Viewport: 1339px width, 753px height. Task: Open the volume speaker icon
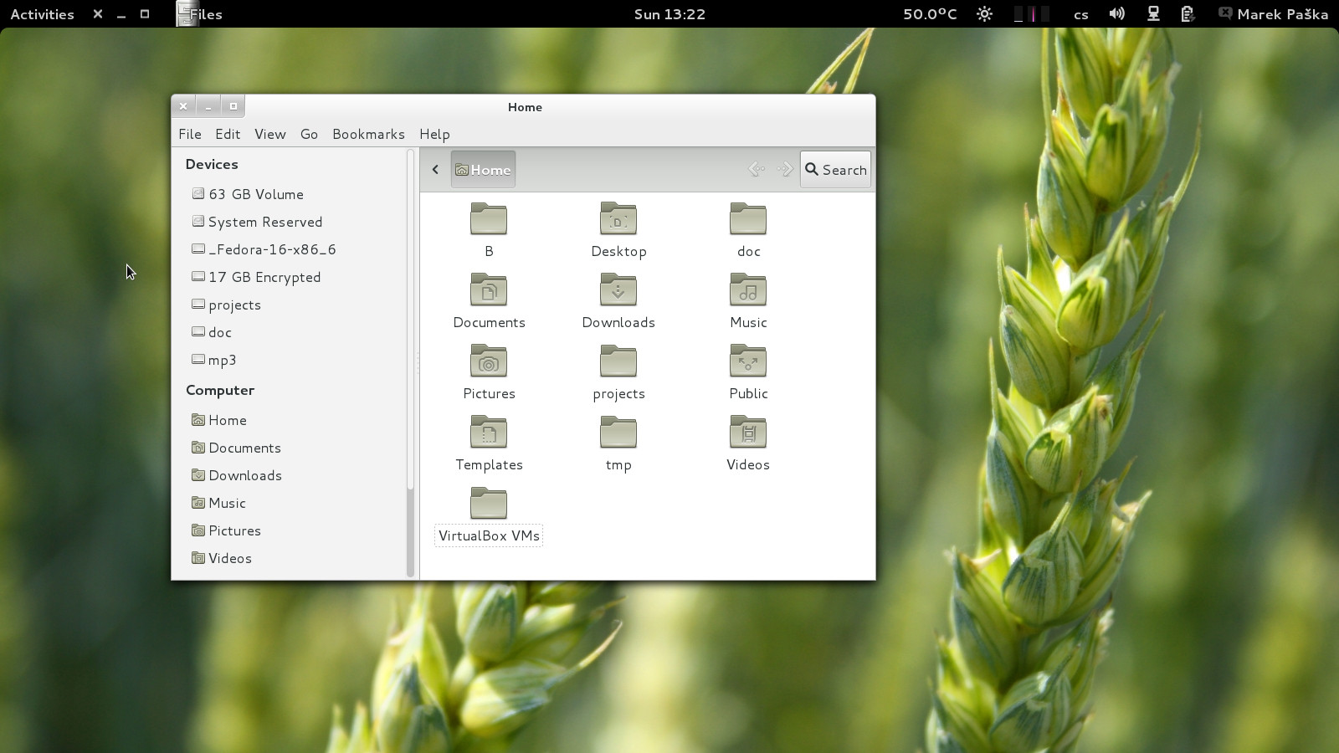point(1117,14)
